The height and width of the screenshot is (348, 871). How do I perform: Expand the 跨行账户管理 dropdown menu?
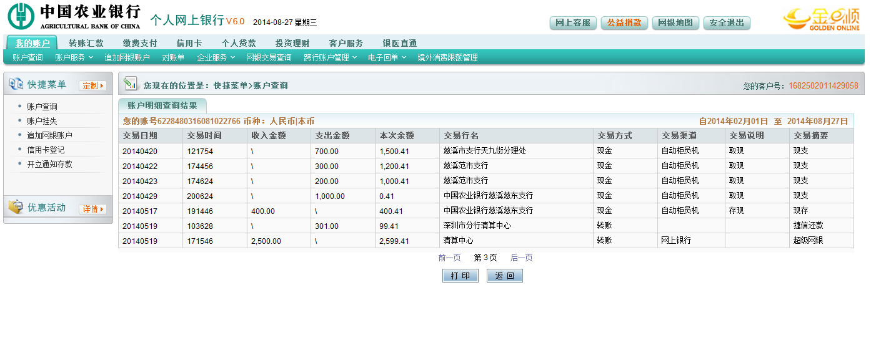[x=330, y=57]
